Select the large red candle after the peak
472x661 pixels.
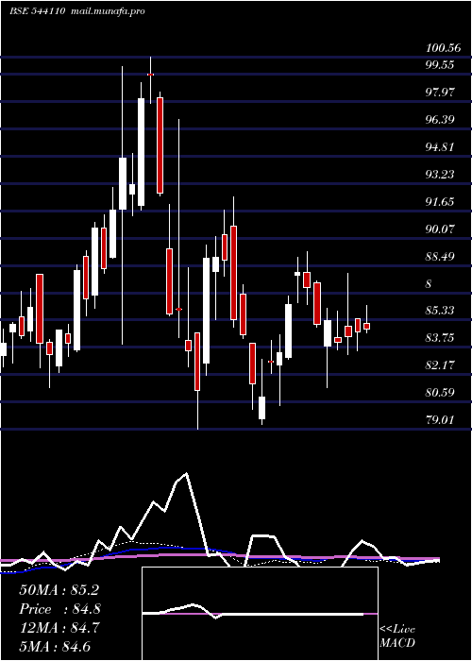(160, 145)
